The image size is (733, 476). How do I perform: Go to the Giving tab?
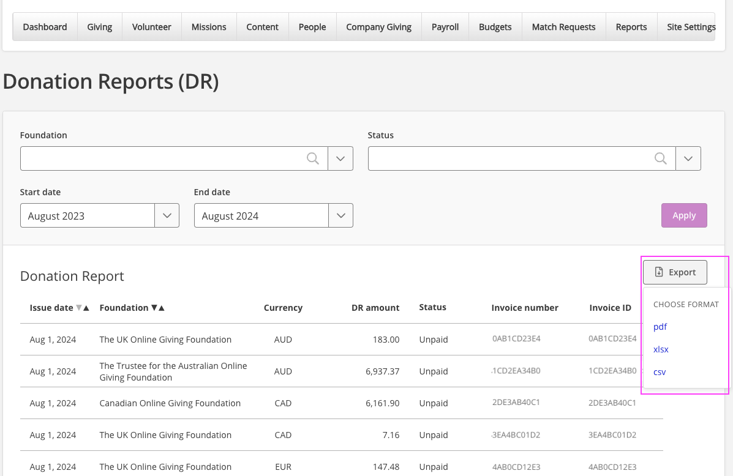coord(100,27)
